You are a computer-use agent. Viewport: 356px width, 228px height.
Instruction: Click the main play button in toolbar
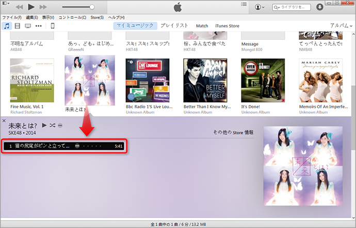pos(31,7)
